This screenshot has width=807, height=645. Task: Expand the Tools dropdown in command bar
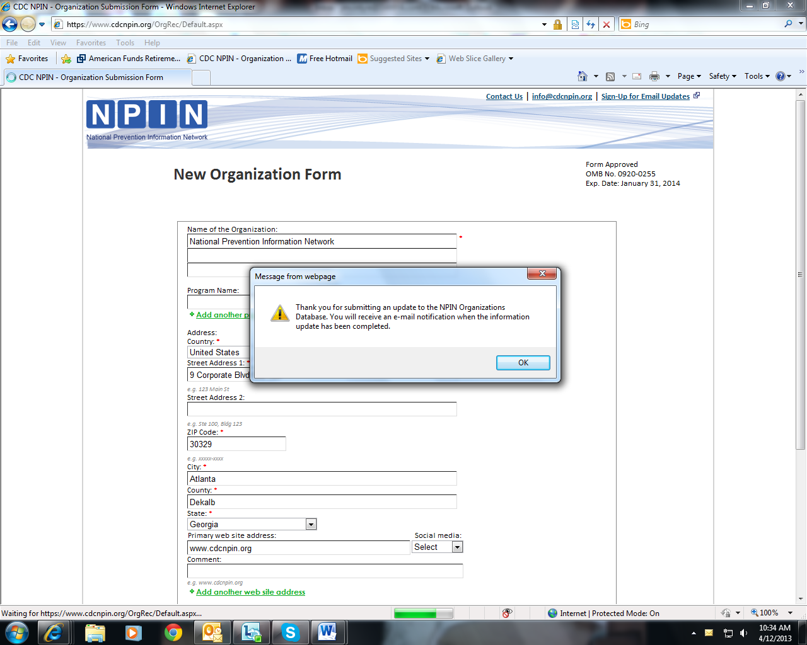tap(757, 76)
